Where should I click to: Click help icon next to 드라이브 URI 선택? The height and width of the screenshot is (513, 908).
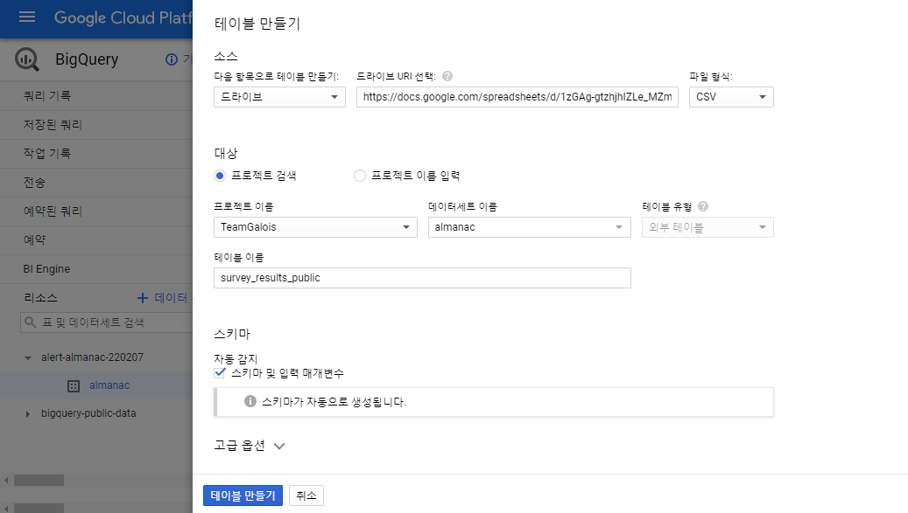point(447,76)
